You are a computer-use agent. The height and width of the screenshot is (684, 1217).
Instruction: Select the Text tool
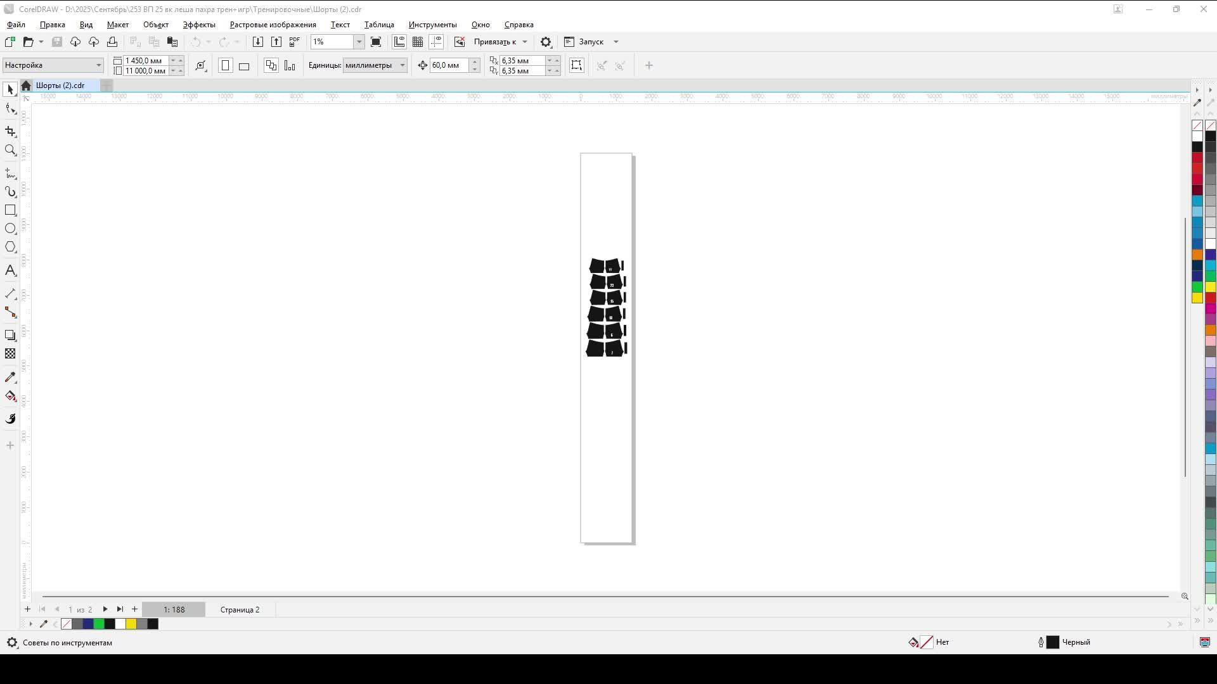click(x=10, y=270)
